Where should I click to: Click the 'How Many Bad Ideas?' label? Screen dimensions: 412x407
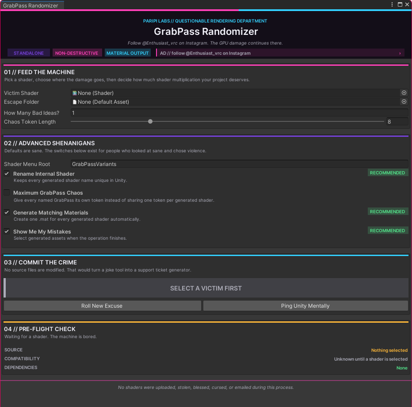(x=31, y=113)
